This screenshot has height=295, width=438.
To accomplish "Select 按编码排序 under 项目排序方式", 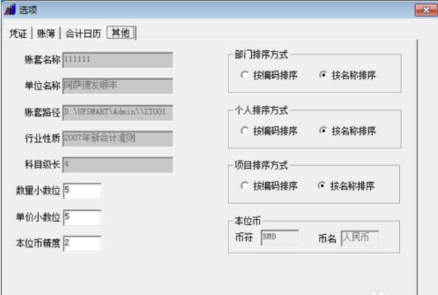I will [x=244, y=186].
